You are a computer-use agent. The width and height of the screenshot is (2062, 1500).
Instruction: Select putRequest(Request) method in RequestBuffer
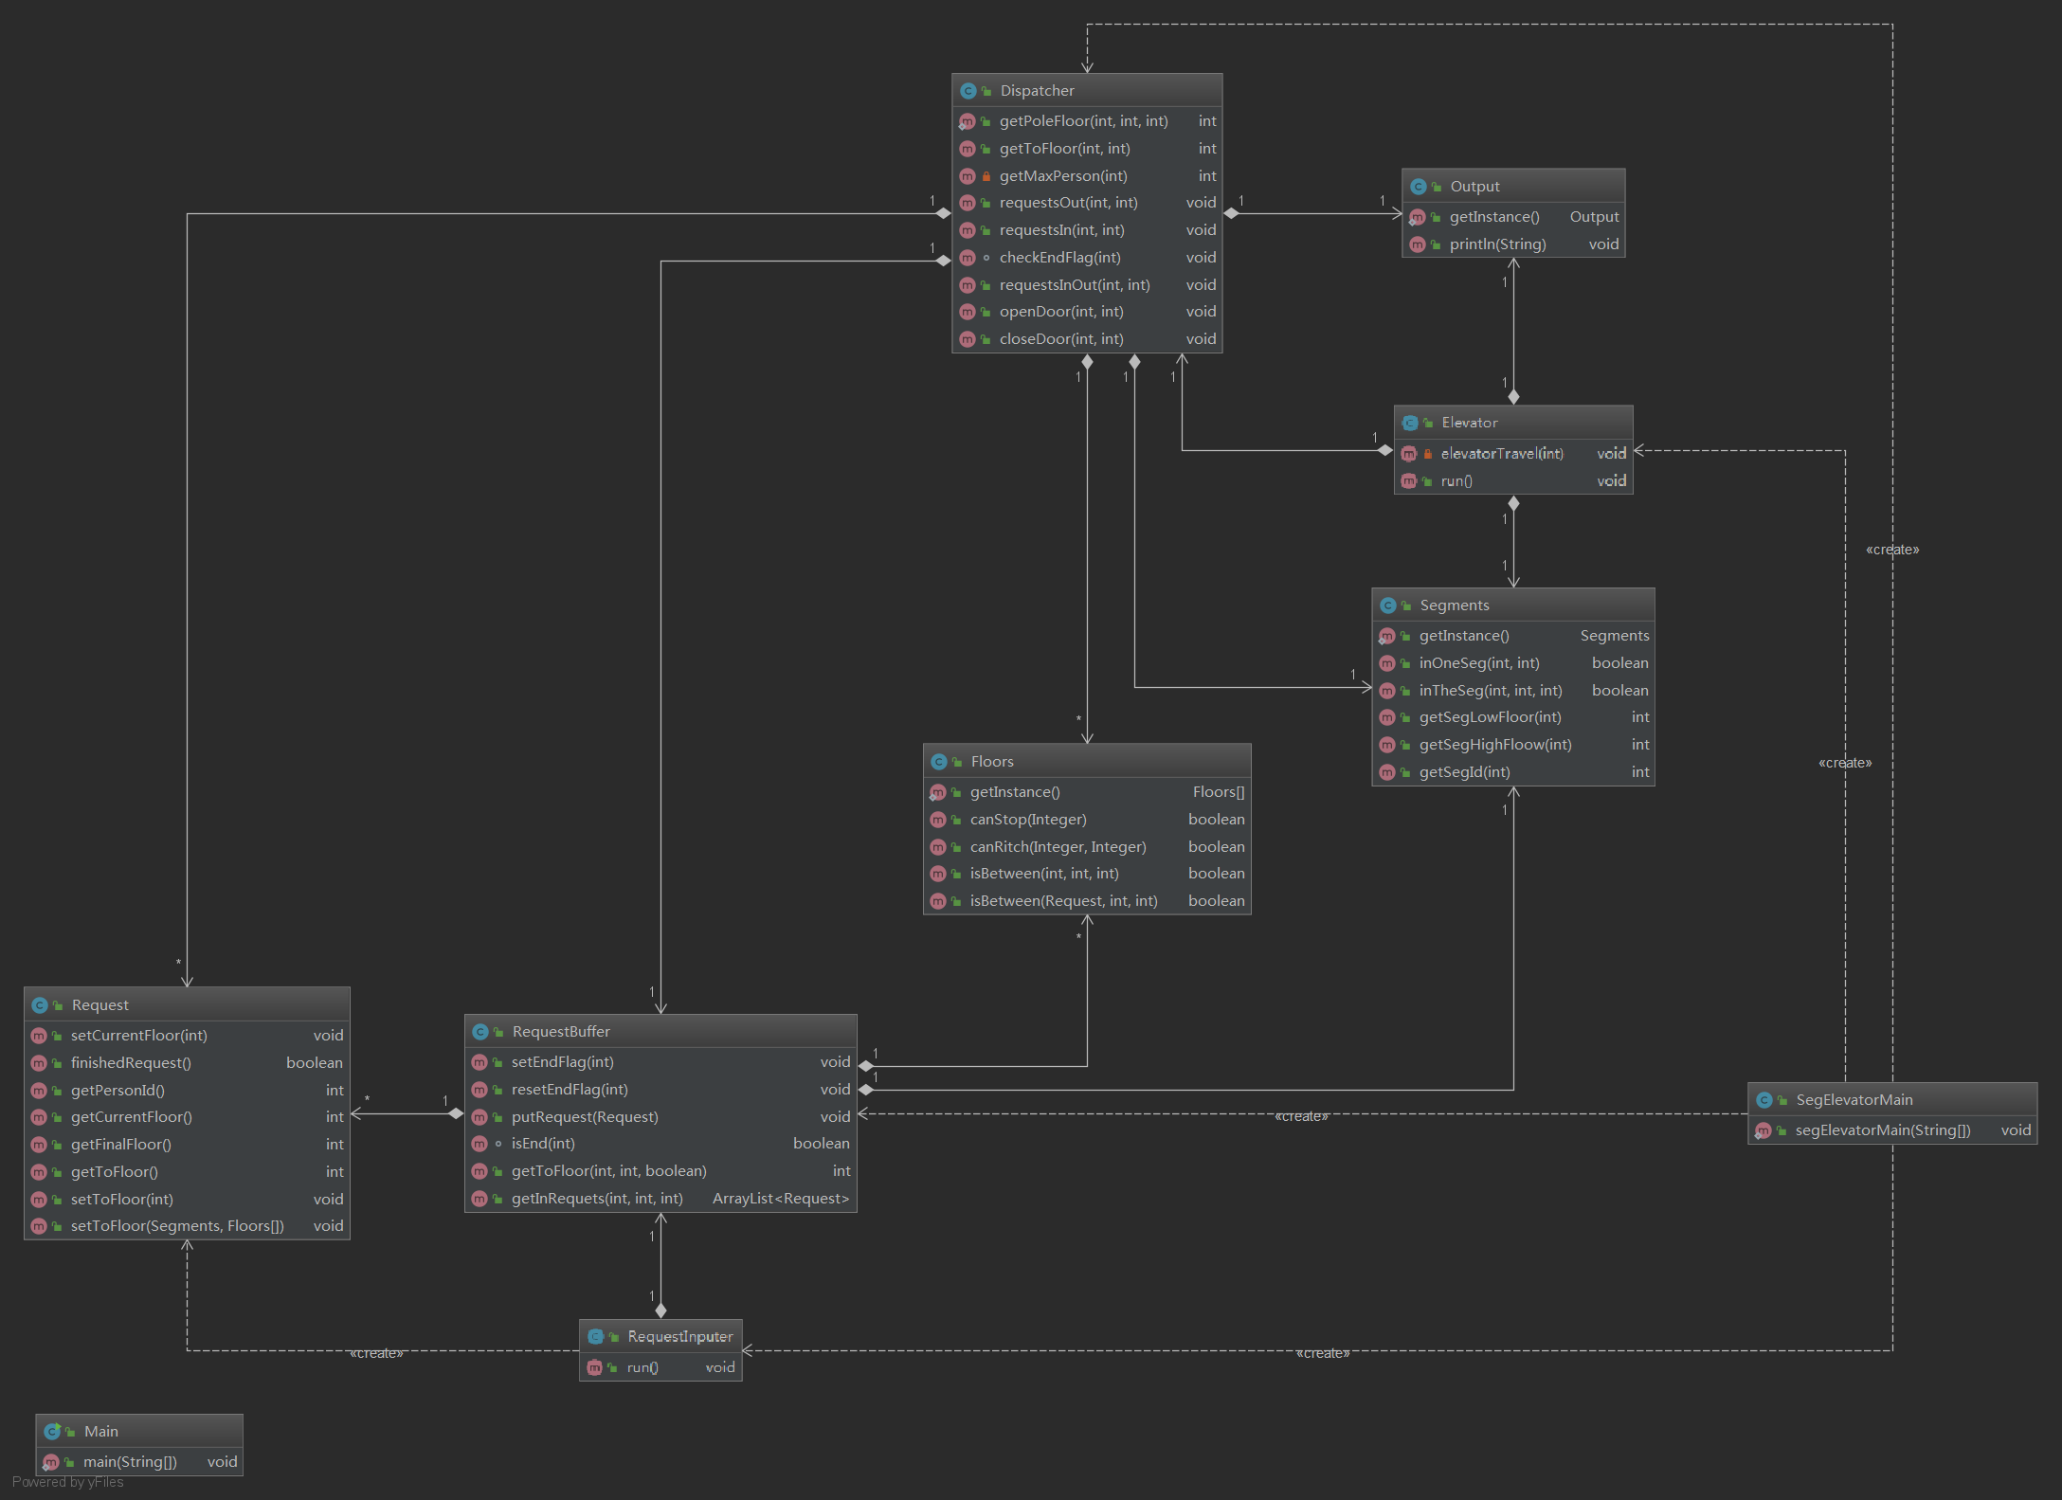click(585, 1116)
